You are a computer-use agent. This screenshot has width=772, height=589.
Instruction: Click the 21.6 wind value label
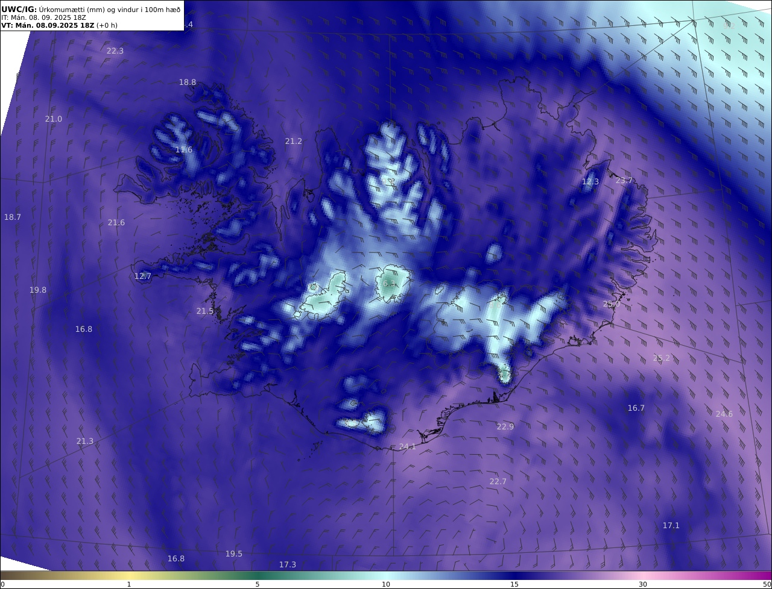[x=116, y=223]
